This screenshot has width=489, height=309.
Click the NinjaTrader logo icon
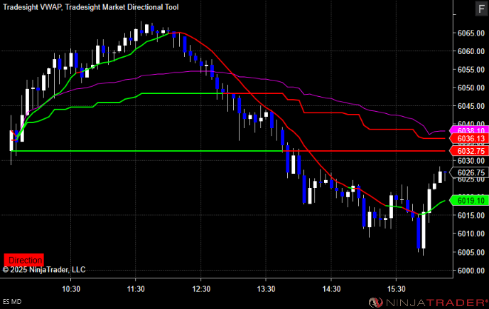click(375, 303)
